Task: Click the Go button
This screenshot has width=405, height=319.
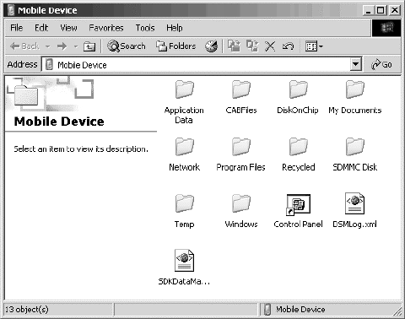Action: coord(381,65)
